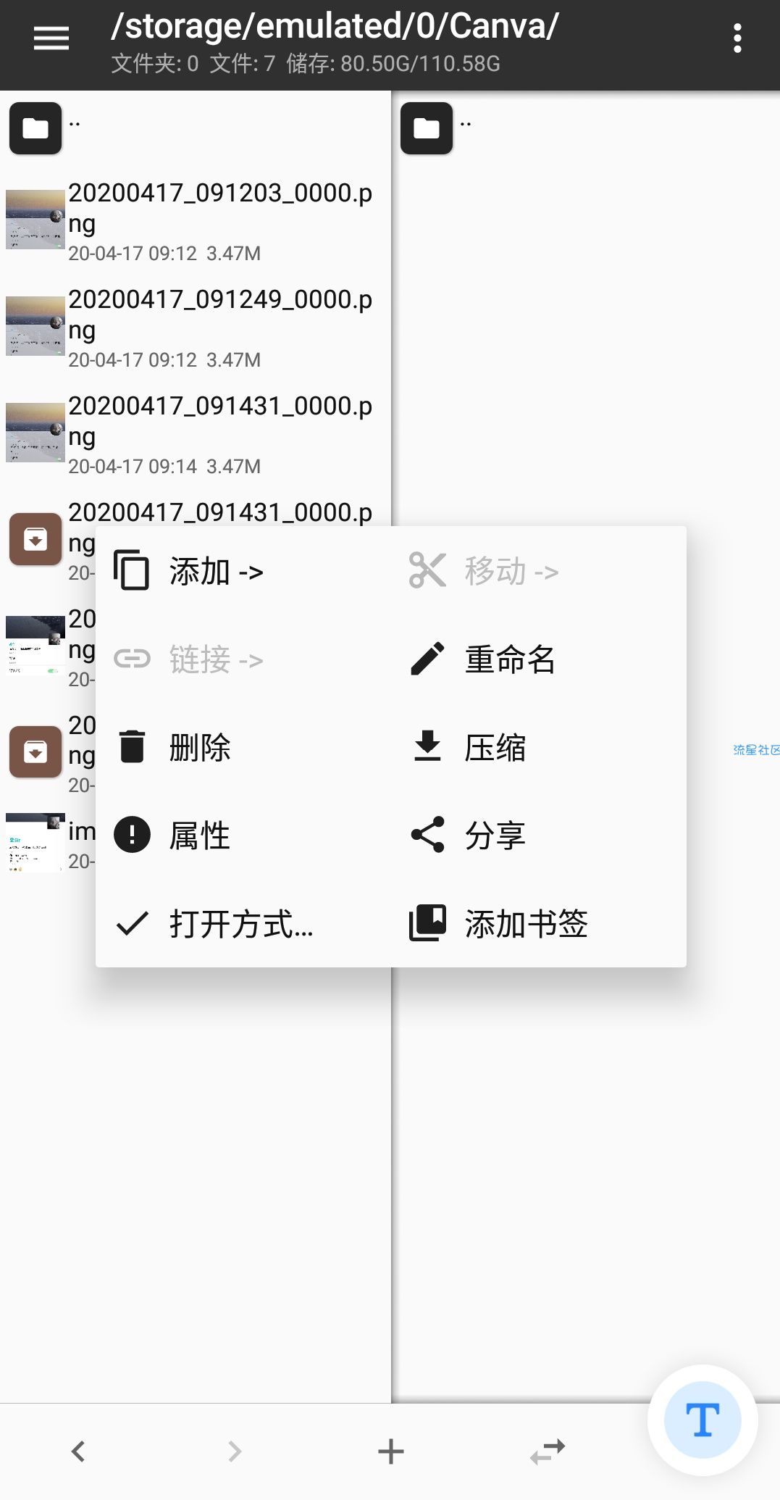Tap the 流星社区 link
The width and height of the screenshot is (780, 1500).
tap(756, 750)
